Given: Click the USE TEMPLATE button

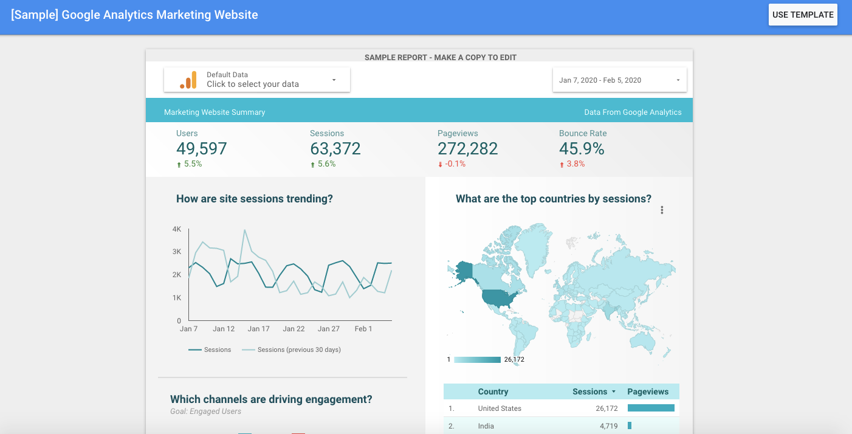Looking at the screenshot, I should 803,14.
